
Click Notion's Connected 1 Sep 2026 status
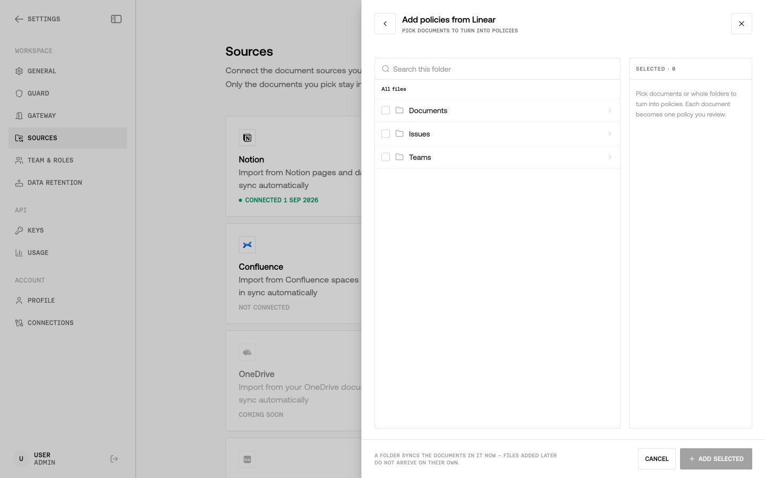tap(278, 200)
